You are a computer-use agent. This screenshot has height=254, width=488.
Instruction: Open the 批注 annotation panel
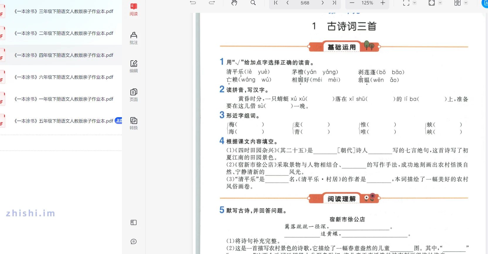(134, 38)
